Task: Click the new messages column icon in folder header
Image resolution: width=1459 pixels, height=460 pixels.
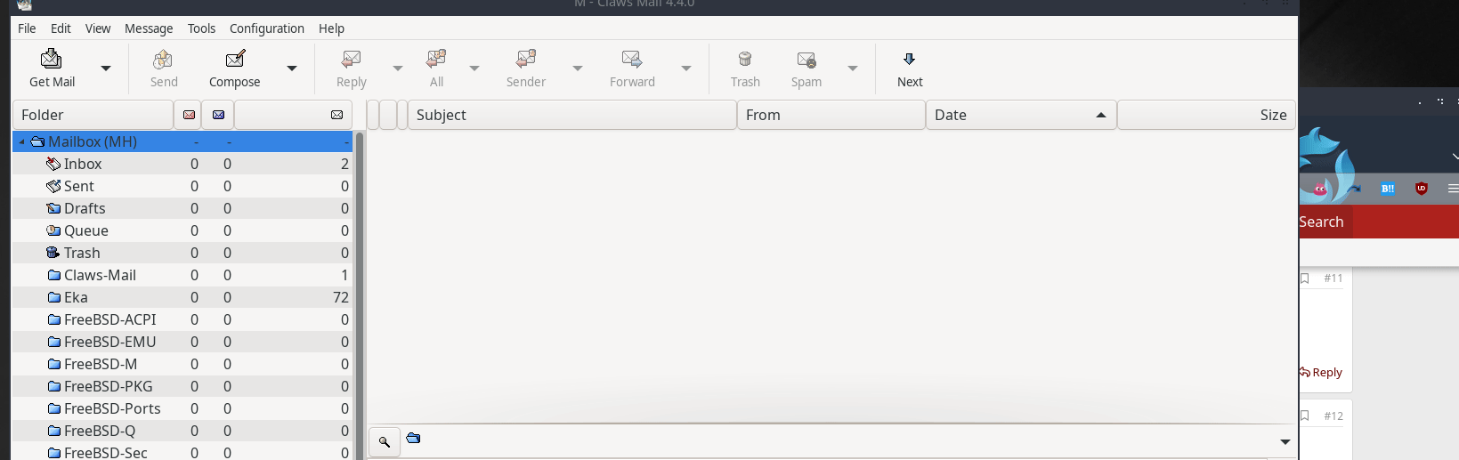Action: pos(189,115)
